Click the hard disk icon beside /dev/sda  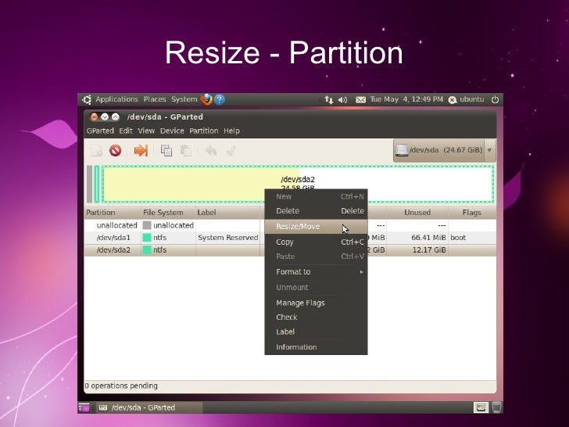[402, 150]
